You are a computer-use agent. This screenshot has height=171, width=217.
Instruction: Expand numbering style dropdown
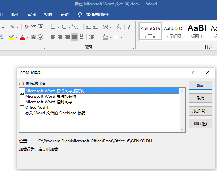(x=69, y=27)
